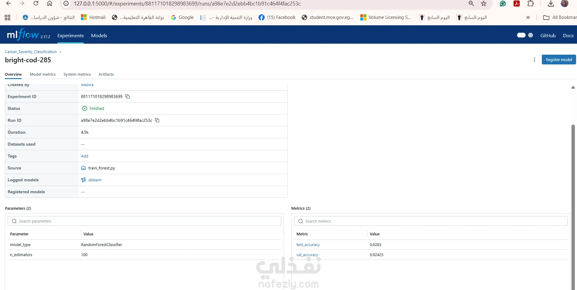This screenshot has width=577, height=290.
Task: Copy Run ID to clipboard
Action: pyautogui.click(x=157, y=120)
